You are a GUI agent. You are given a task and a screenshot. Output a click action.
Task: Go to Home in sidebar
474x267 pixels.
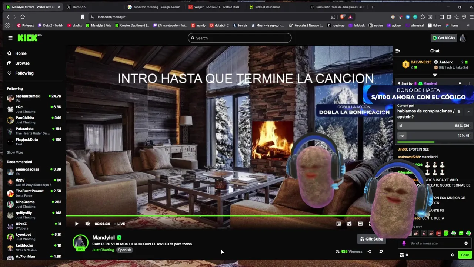(17, 53)
